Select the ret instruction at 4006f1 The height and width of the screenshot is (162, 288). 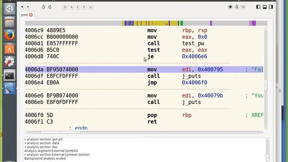144,121
